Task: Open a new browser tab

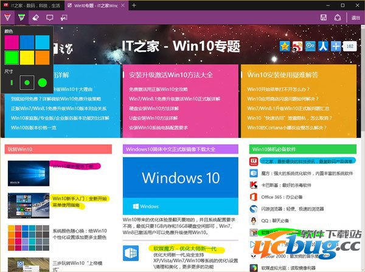Action: (x=134, y=5)
